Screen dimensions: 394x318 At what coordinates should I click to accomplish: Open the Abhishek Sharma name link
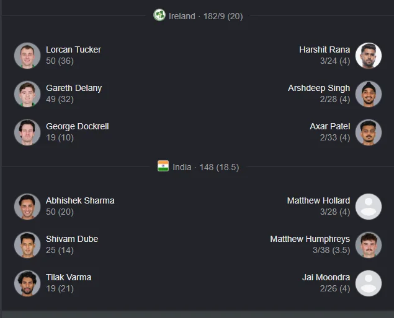tap(80, 200)
